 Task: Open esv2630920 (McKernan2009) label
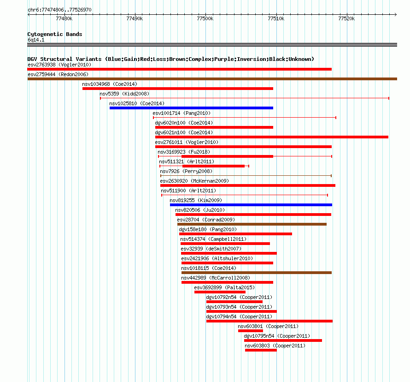click(x=194, y=181)
